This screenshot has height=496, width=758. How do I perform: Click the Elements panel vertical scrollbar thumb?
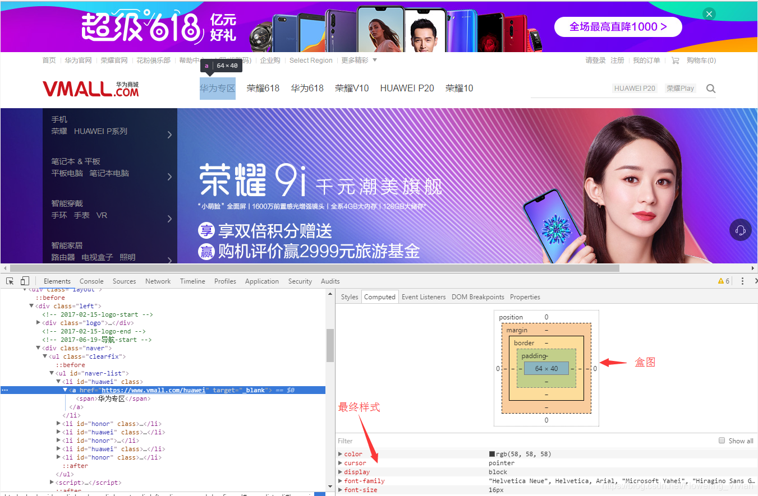tap(330, 345)
